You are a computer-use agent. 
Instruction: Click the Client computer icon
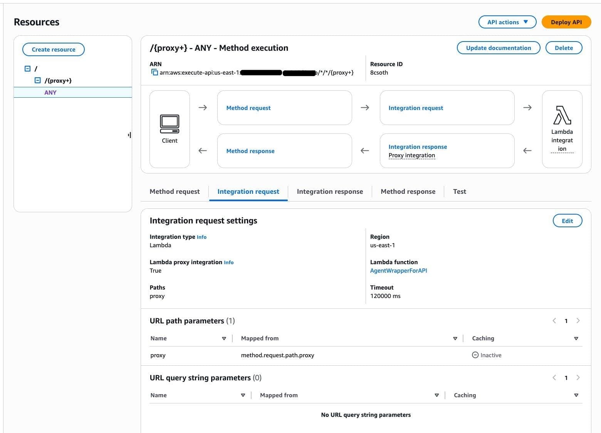pyautogui.click(x=170, y=124)
